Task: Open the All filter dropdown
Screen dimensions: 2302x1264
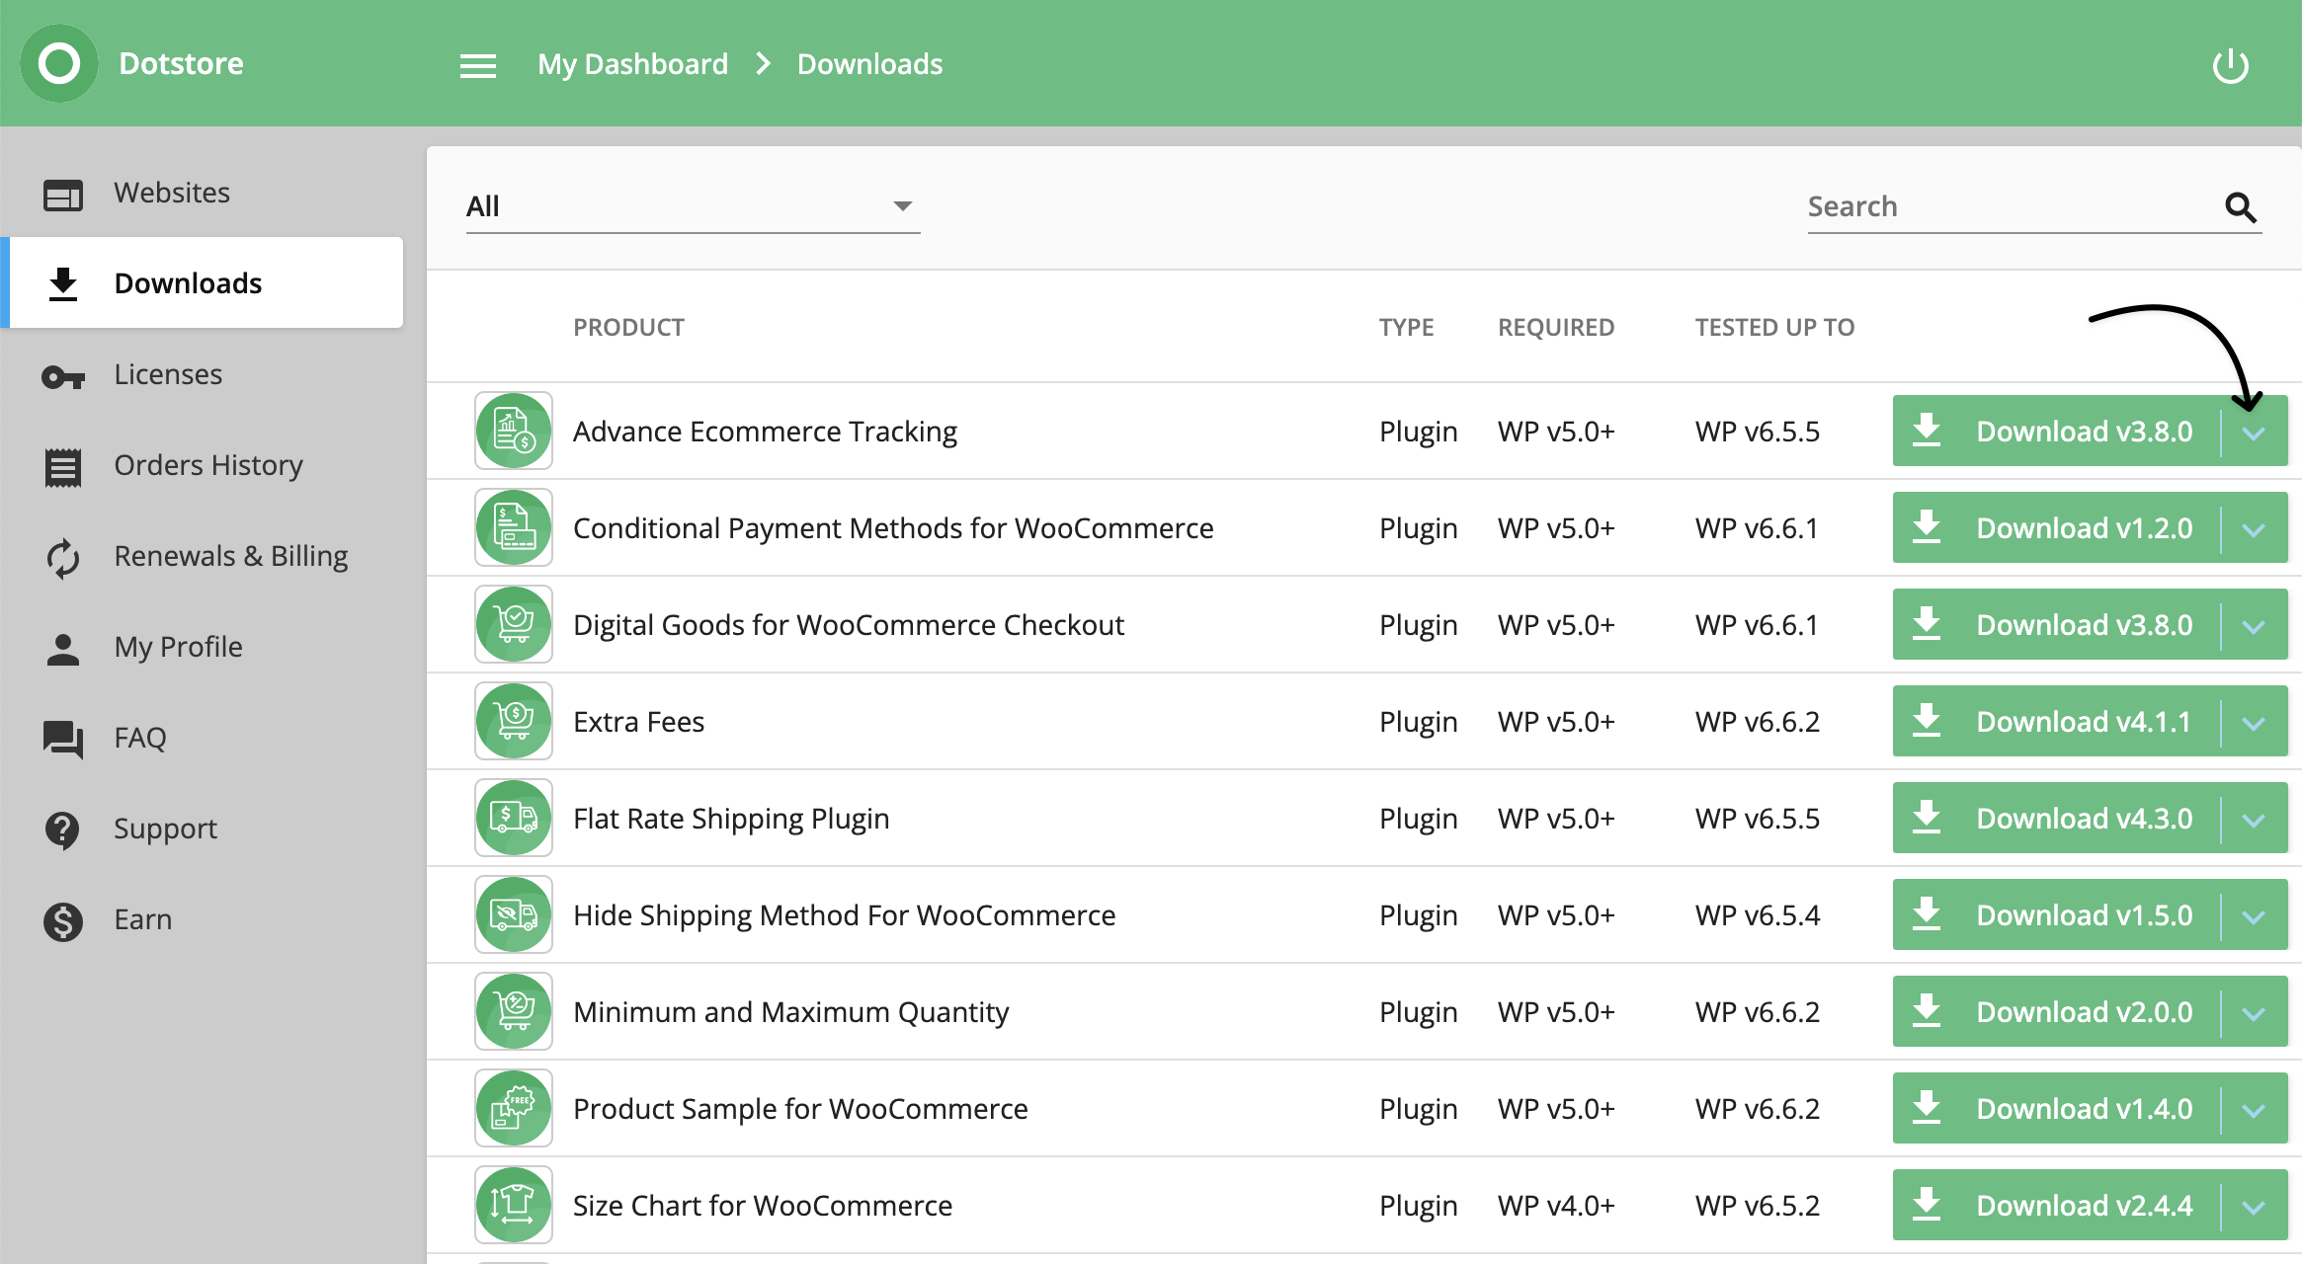Action: (693, 206)
